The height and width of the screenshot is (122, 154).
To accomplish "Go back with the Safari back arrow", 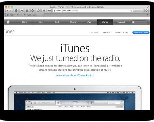I will pos(7,11).
